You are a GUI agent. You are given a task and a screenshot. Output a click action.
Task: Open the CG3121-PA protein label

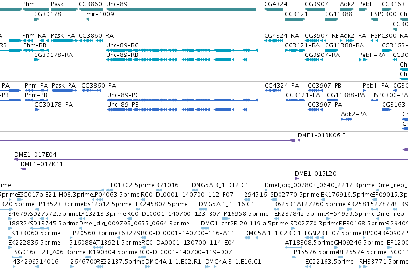click(x=303, y=95)
